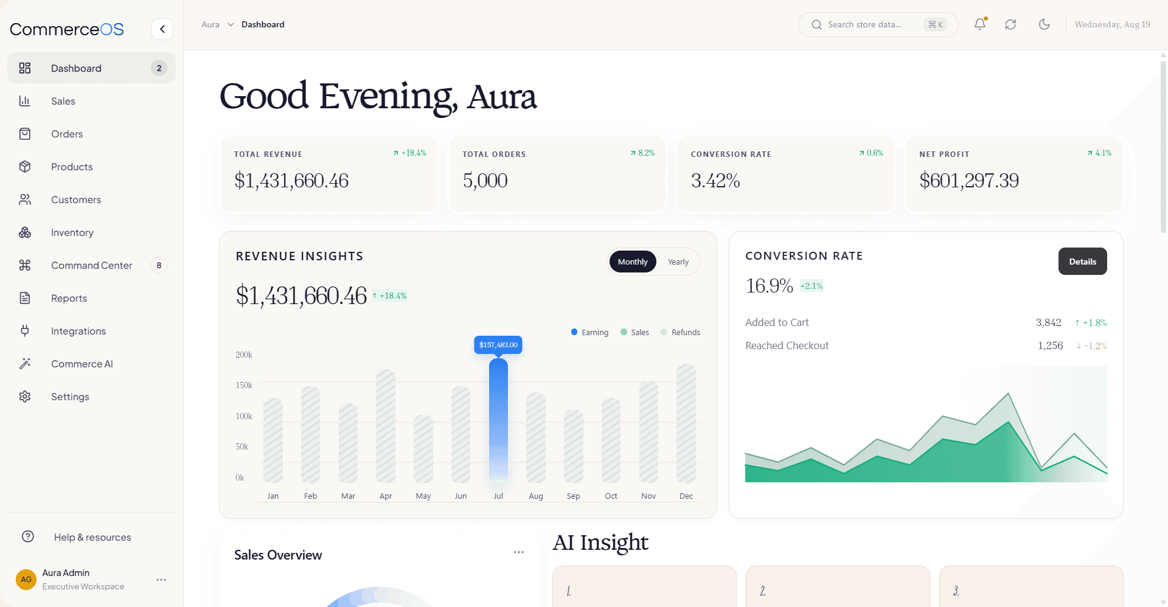Click the Total Orders stat card
1168x607 pixels.
[557, 175]
